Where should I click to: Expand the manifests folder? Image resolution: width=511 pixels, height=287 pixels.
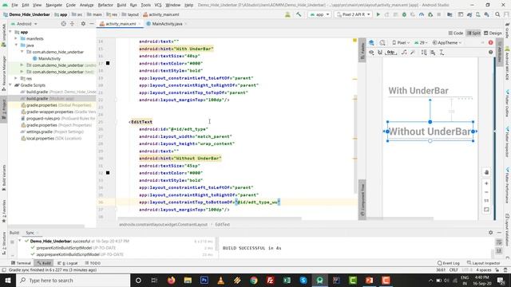pyautogui.click(x=16, y=38)
